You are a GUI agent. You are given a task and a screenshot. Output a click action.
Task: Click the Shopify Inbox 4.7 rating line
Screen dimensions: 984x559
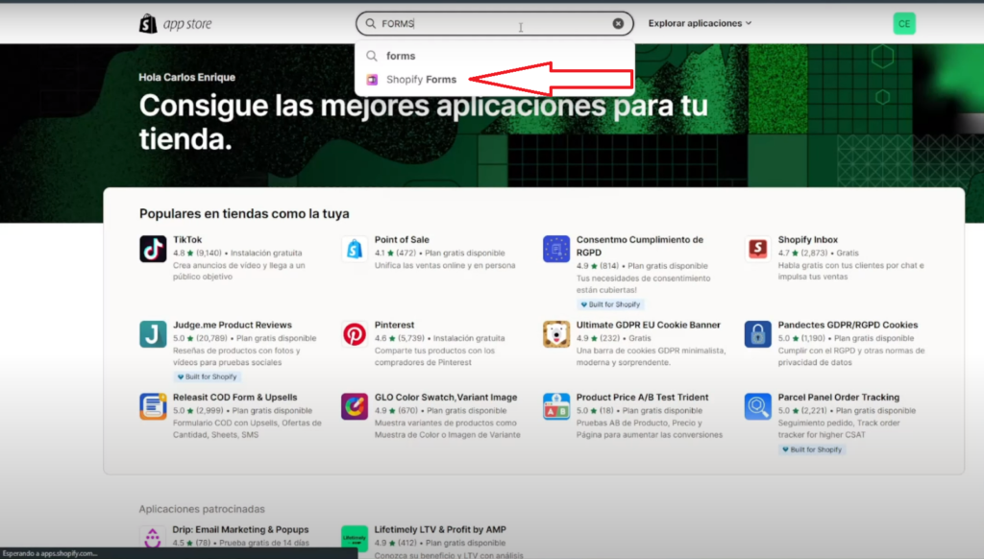coord(819,253)
